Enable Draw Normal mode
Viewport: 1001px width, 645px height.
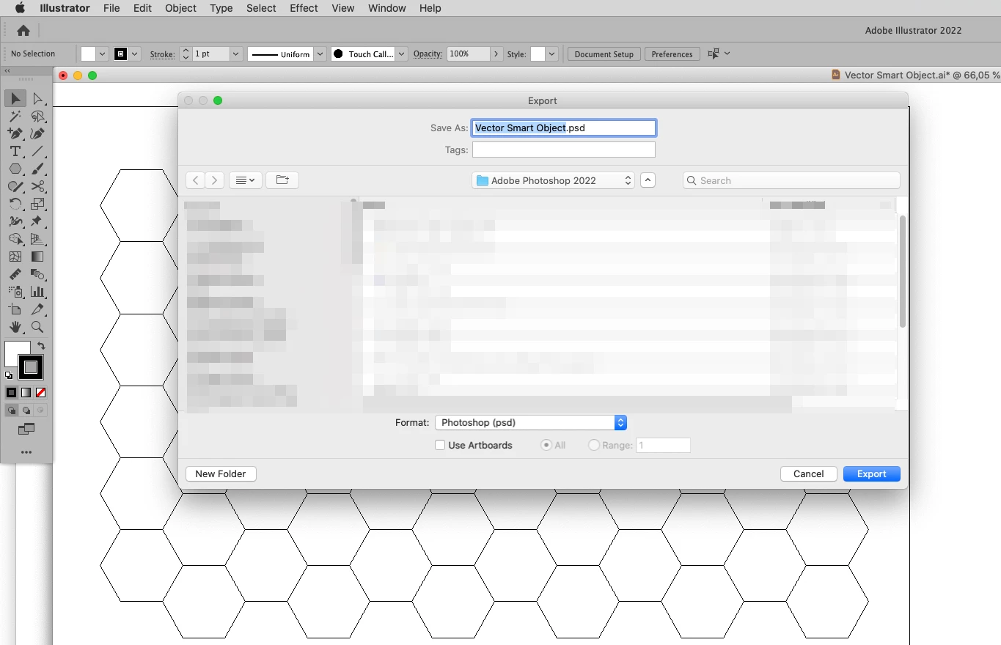coord(12,410)
